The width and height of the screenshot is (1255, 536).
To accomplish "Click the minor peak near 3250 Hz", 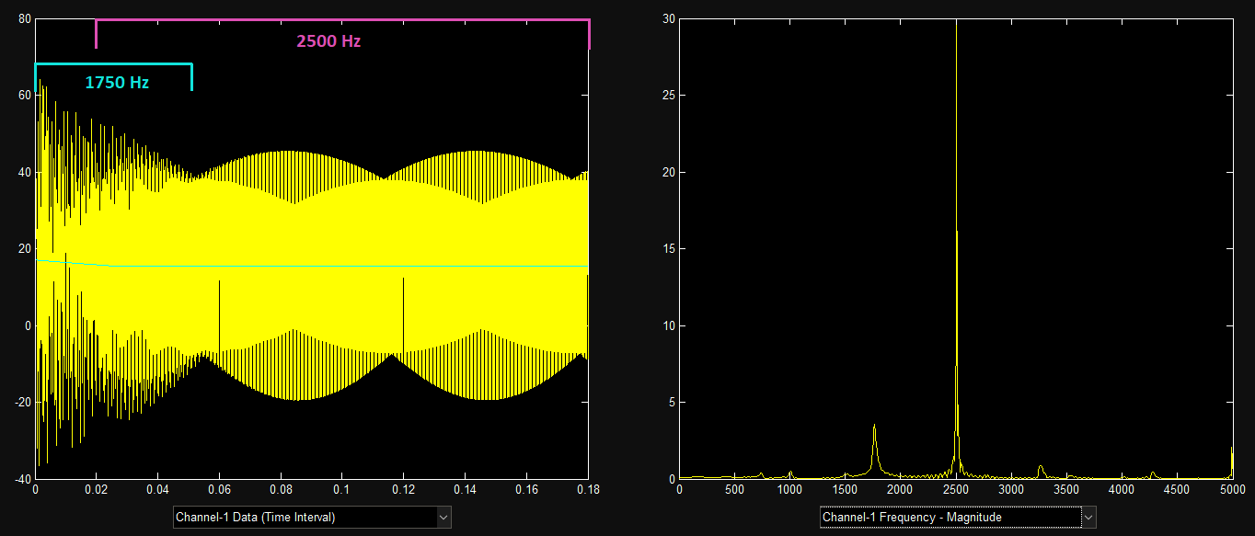I will coord(1040,468).
